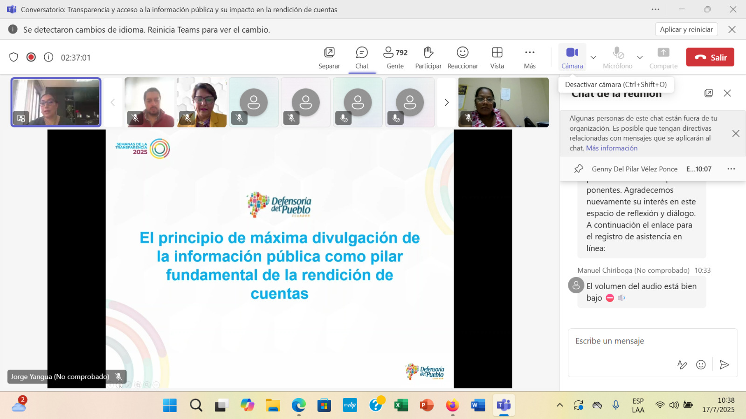Expand camera options dropdown arrow
This screenshot has height=419, width=746.
(x=593, y=57)
